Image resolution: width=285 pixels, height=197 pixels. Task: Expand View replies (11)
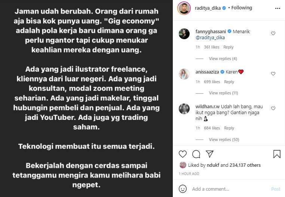[223, 93]
